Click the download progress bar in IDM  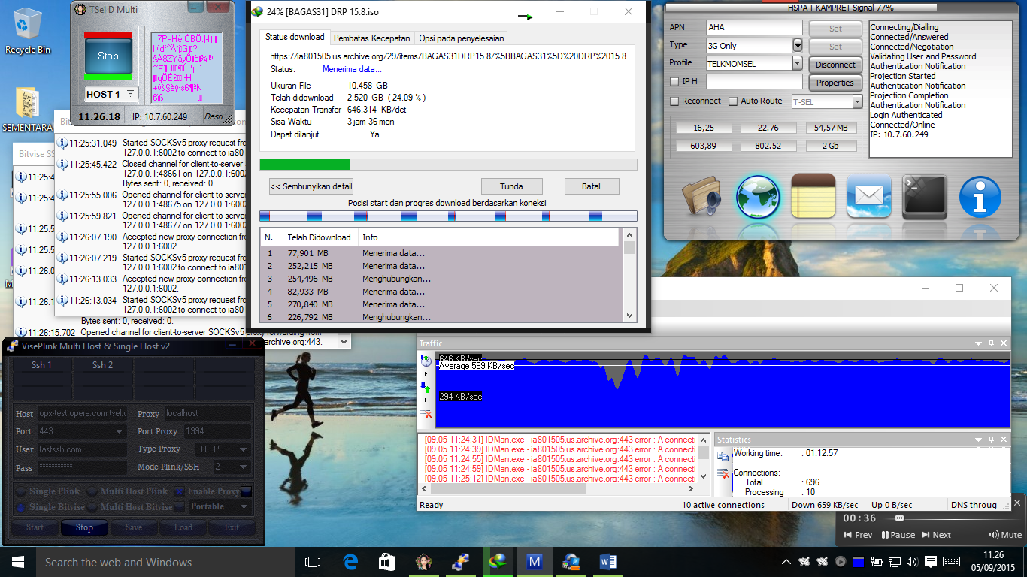pos(448,165)
